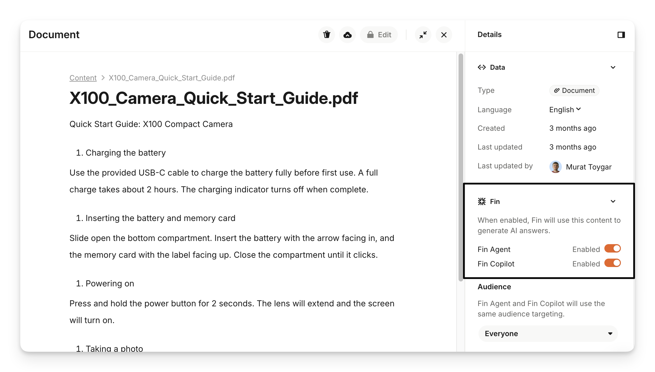Close the document with X icon
Image resolution: width=655 pixels, height=372 pixels.
coord(444,35)
